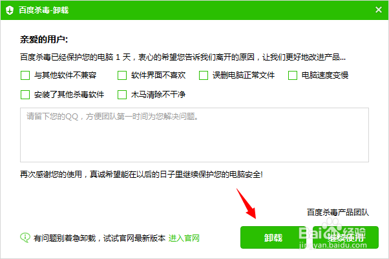Choose the 继续使用 button
389x259 pixels.
pos(346,238)
